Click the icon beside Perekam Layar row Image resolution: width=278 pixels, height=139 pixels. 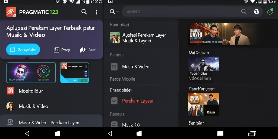pos(10,122)
